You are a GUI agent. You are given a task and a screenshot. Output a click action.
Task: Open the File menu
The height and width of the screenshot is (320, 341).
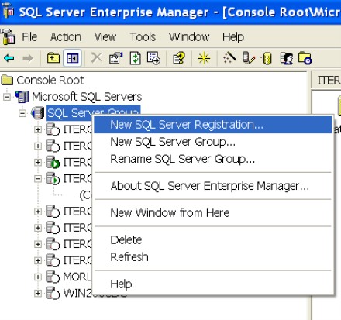29,37
